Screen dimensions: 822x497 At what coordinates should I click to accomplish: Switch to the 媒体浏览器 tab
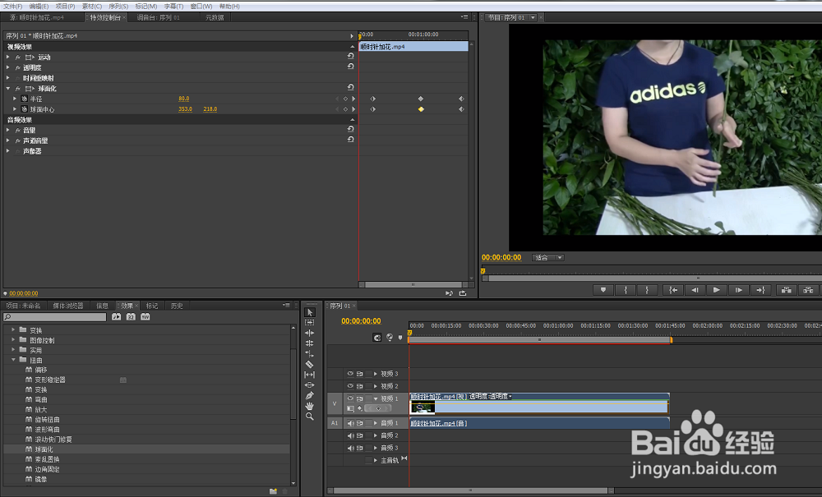[68, 306]
